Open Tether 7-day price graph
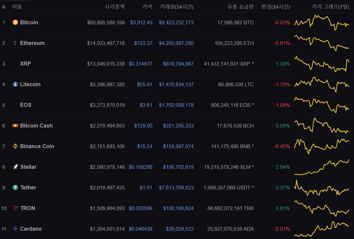The width and height of the screenshot is (354, 239). (321, 187)
